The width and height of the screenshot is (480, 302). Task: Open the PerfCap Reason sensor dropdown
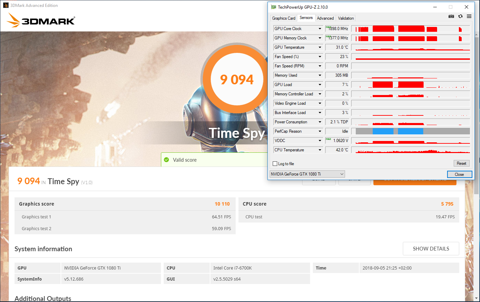(320, 131)
